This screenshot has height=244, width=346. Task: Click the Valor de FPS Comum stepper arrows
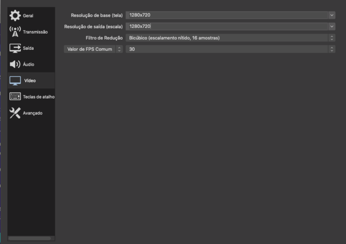coord(119,49)
